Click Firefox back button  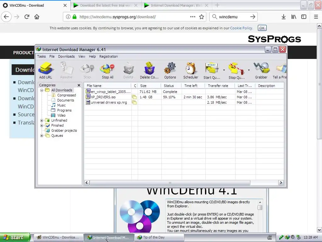6,17
